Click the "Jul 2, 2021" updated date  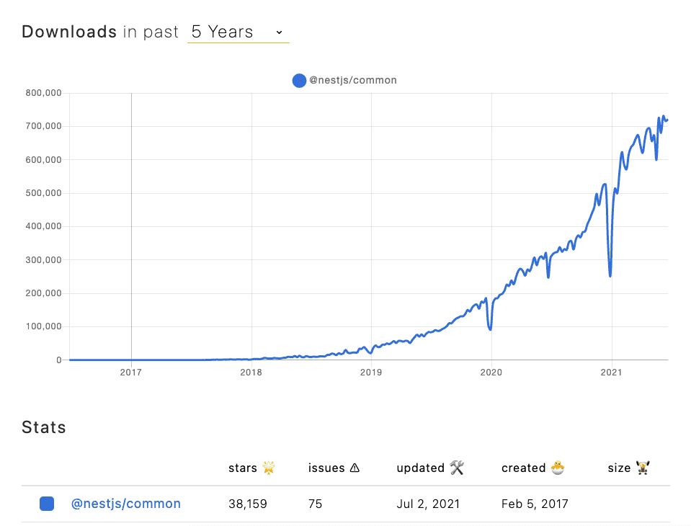pyautogui.click(x=428, y=504)
